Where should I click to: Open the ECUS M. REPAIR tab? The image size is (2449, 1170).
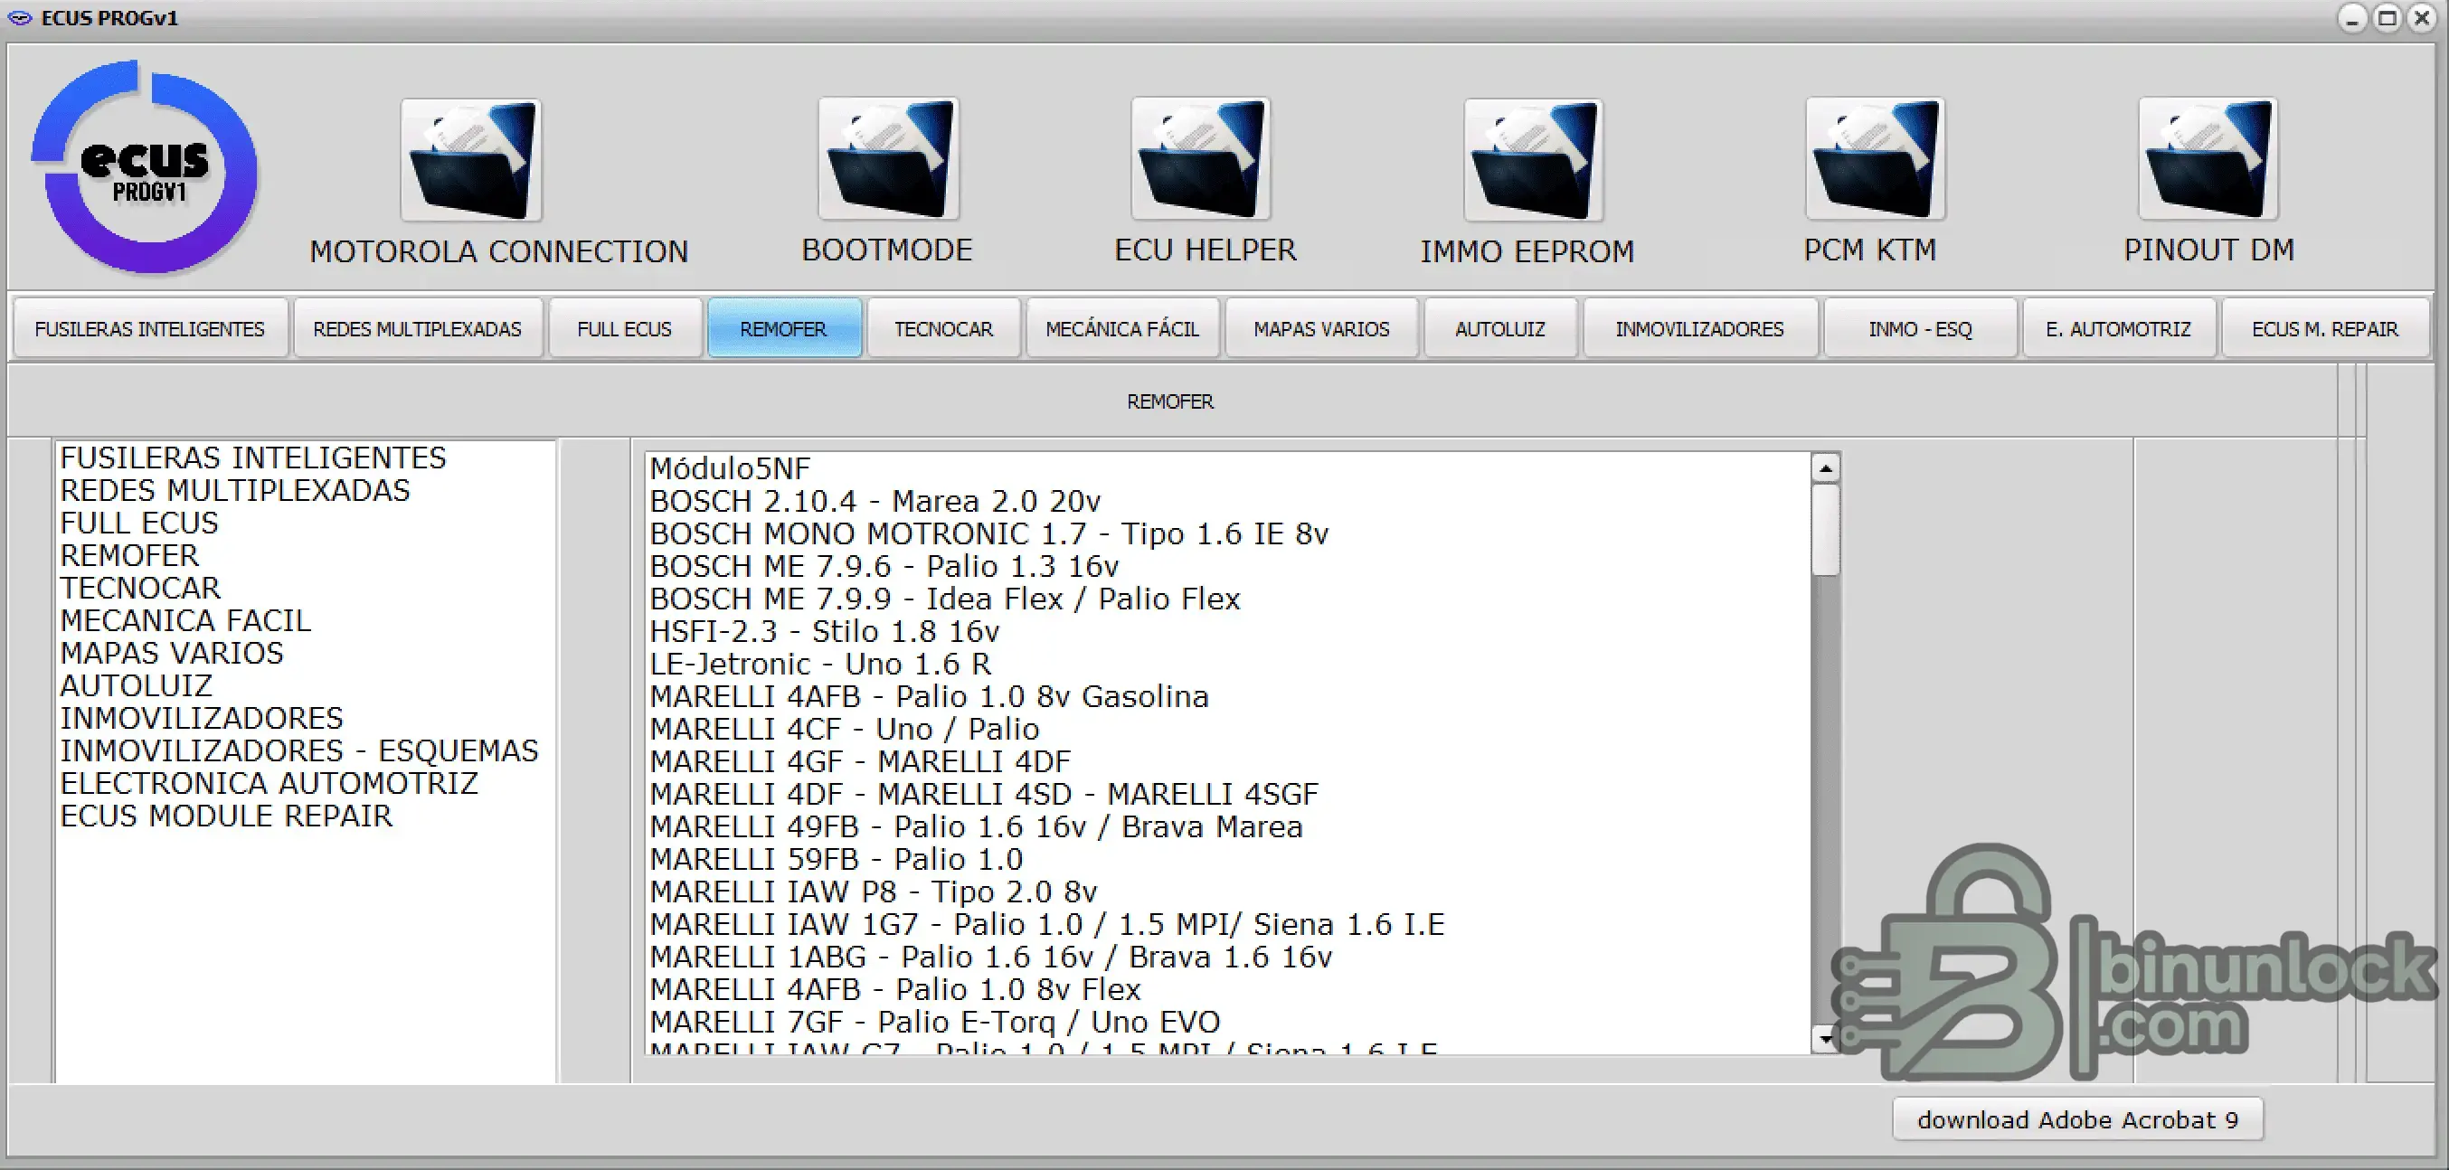(x=2325, y=329)
